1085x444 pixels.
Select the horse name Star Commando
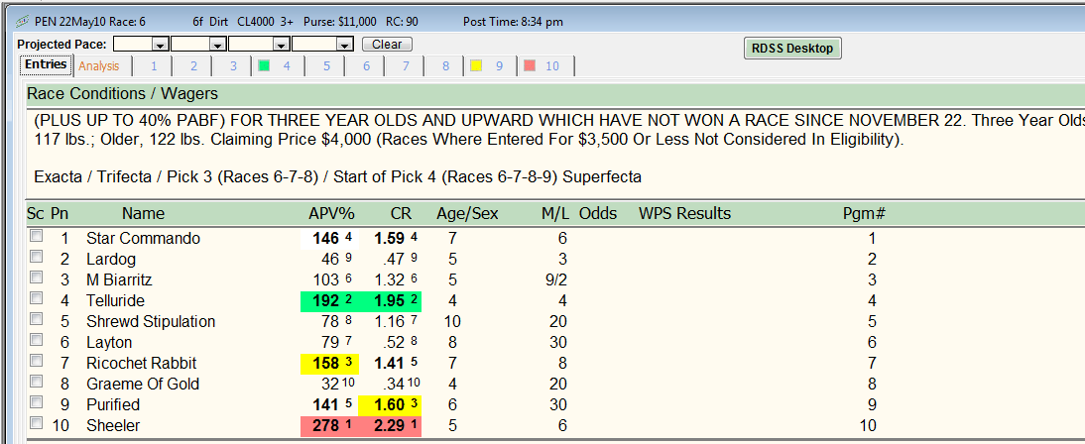click(x=143, y=239)
